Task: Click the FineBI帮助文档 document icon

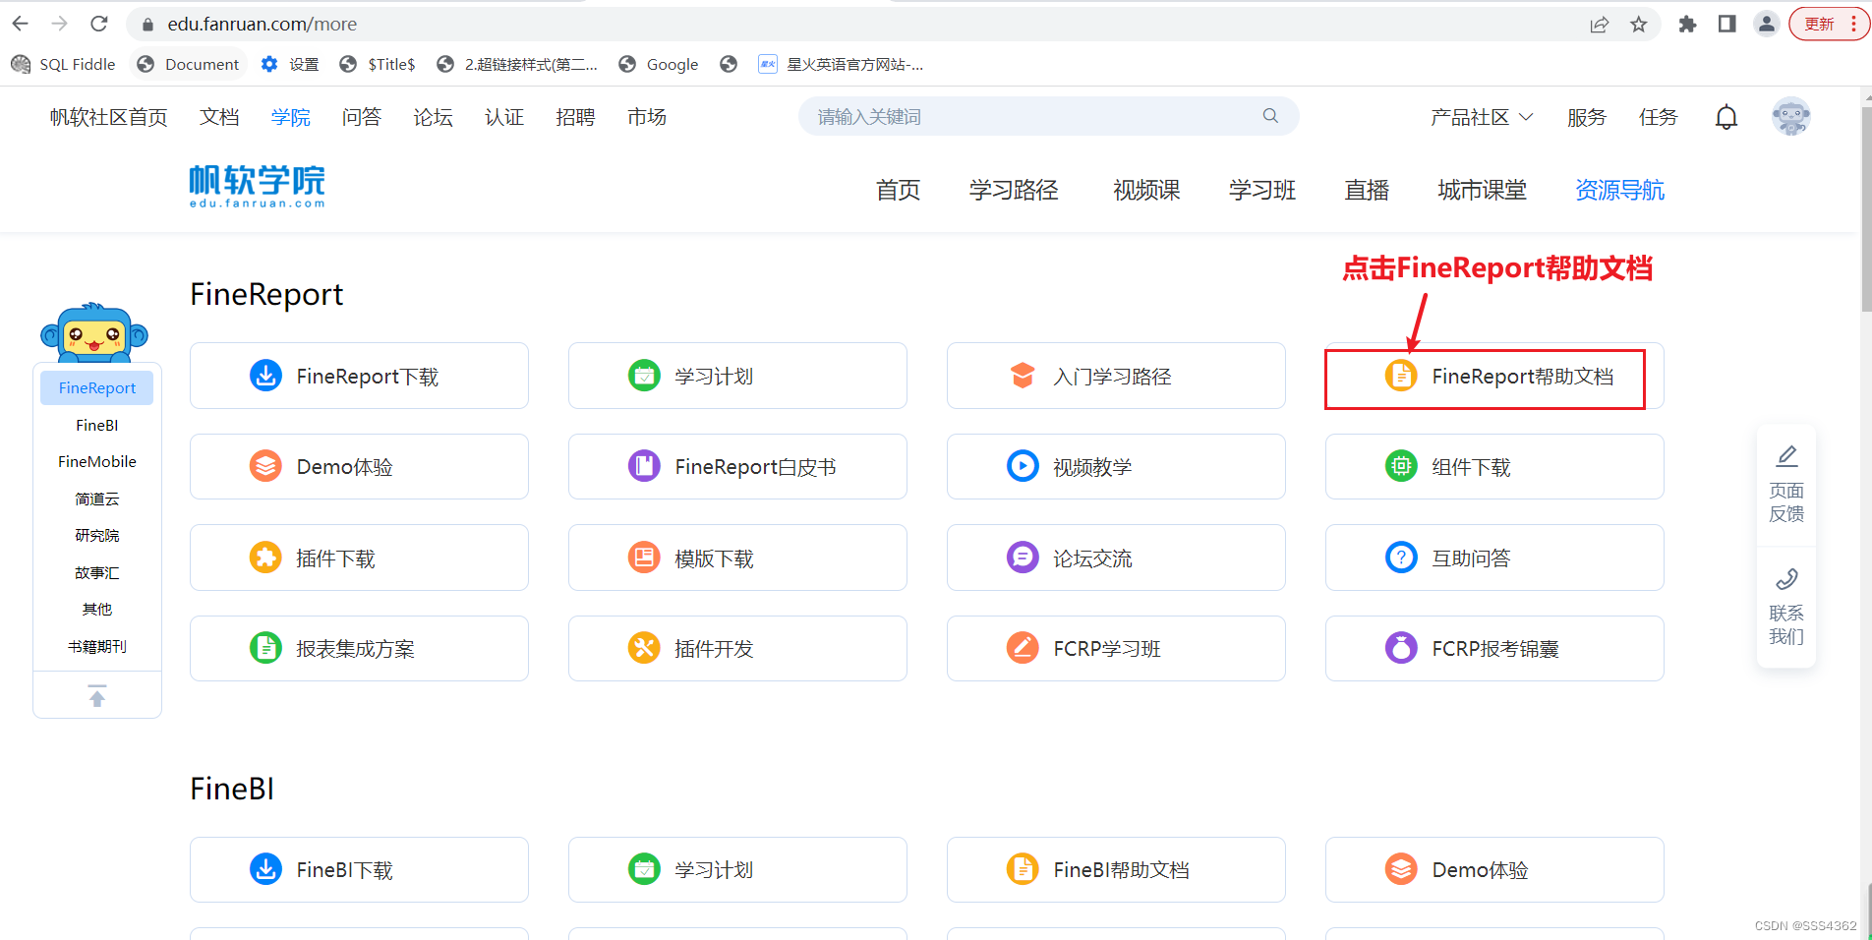Action: (x=1023, y=869)
